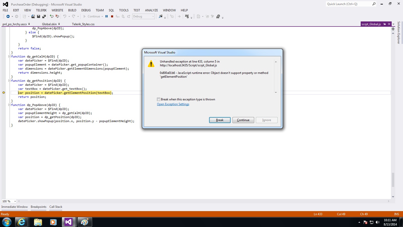
Task: Click the yellow current-statement arrow in margin
Action: coord(4,93)
